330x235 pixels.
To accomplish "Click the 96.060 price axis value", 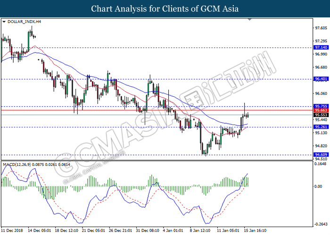I will coord(321,94).
